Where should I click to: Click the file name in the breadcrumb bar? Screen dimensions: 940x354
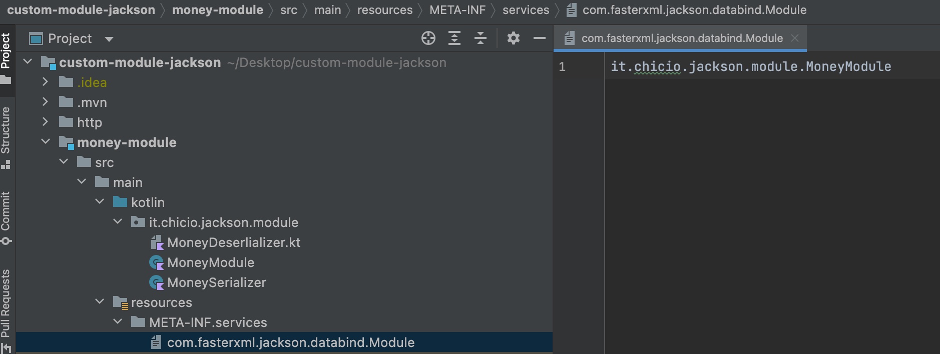point(694,10)
